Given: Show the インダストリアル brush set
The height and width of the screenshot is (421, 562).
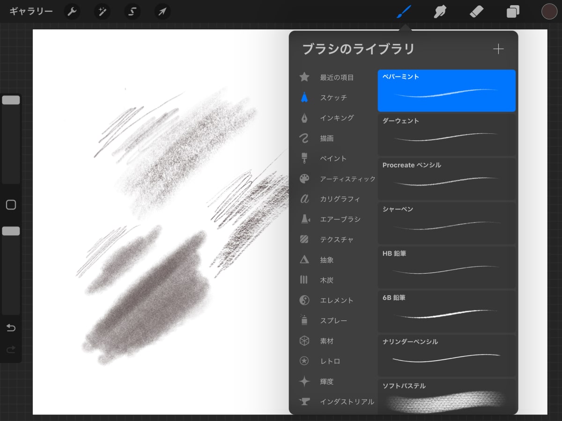Looking at the screenshot, I should (x=337, y=401).
